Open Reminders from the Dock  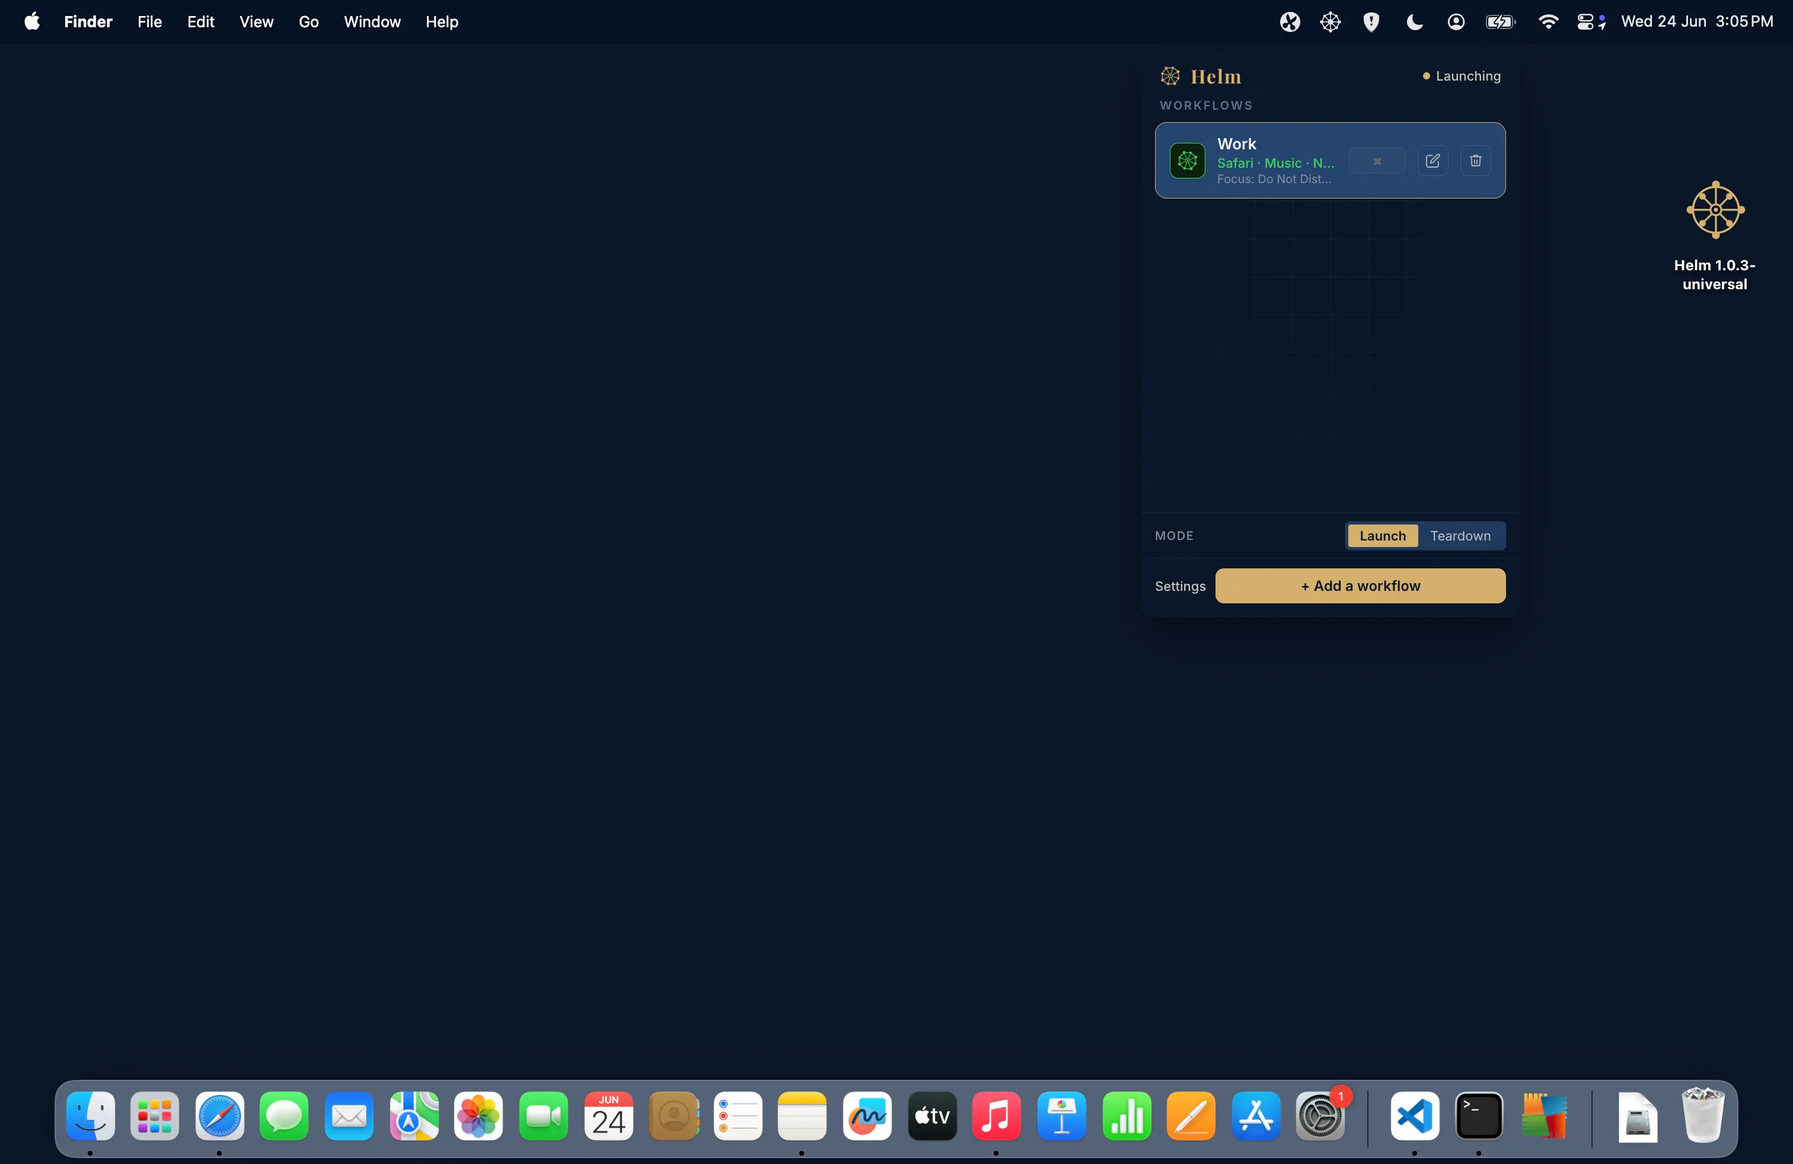738,1115
